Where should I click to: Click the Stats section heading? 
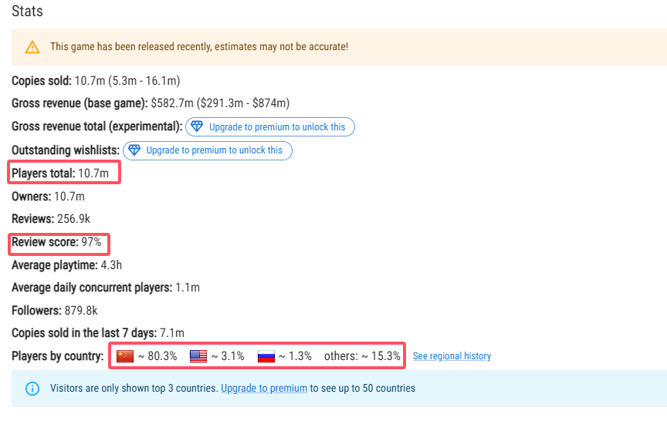tap(27, 12)
